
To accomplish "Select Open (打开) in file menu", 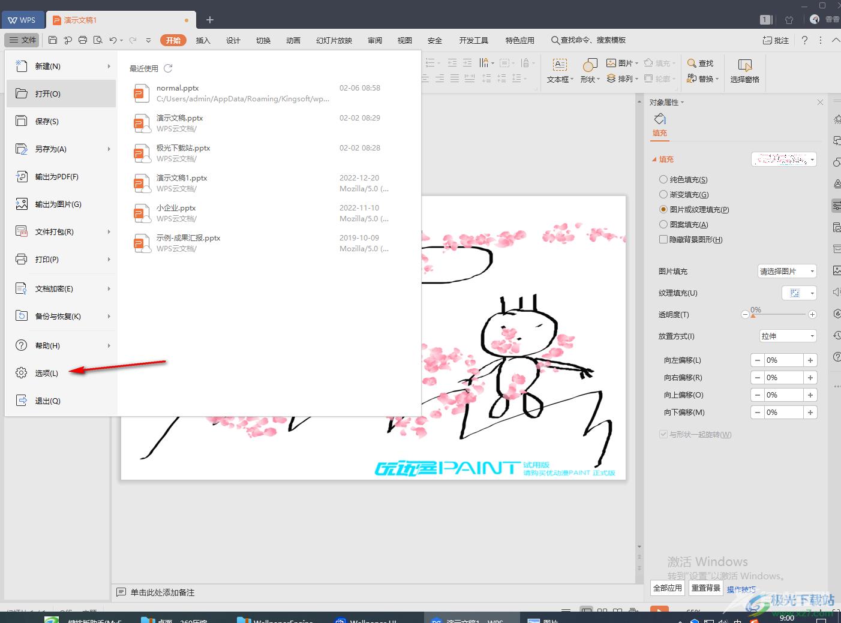I will (61, 94).
